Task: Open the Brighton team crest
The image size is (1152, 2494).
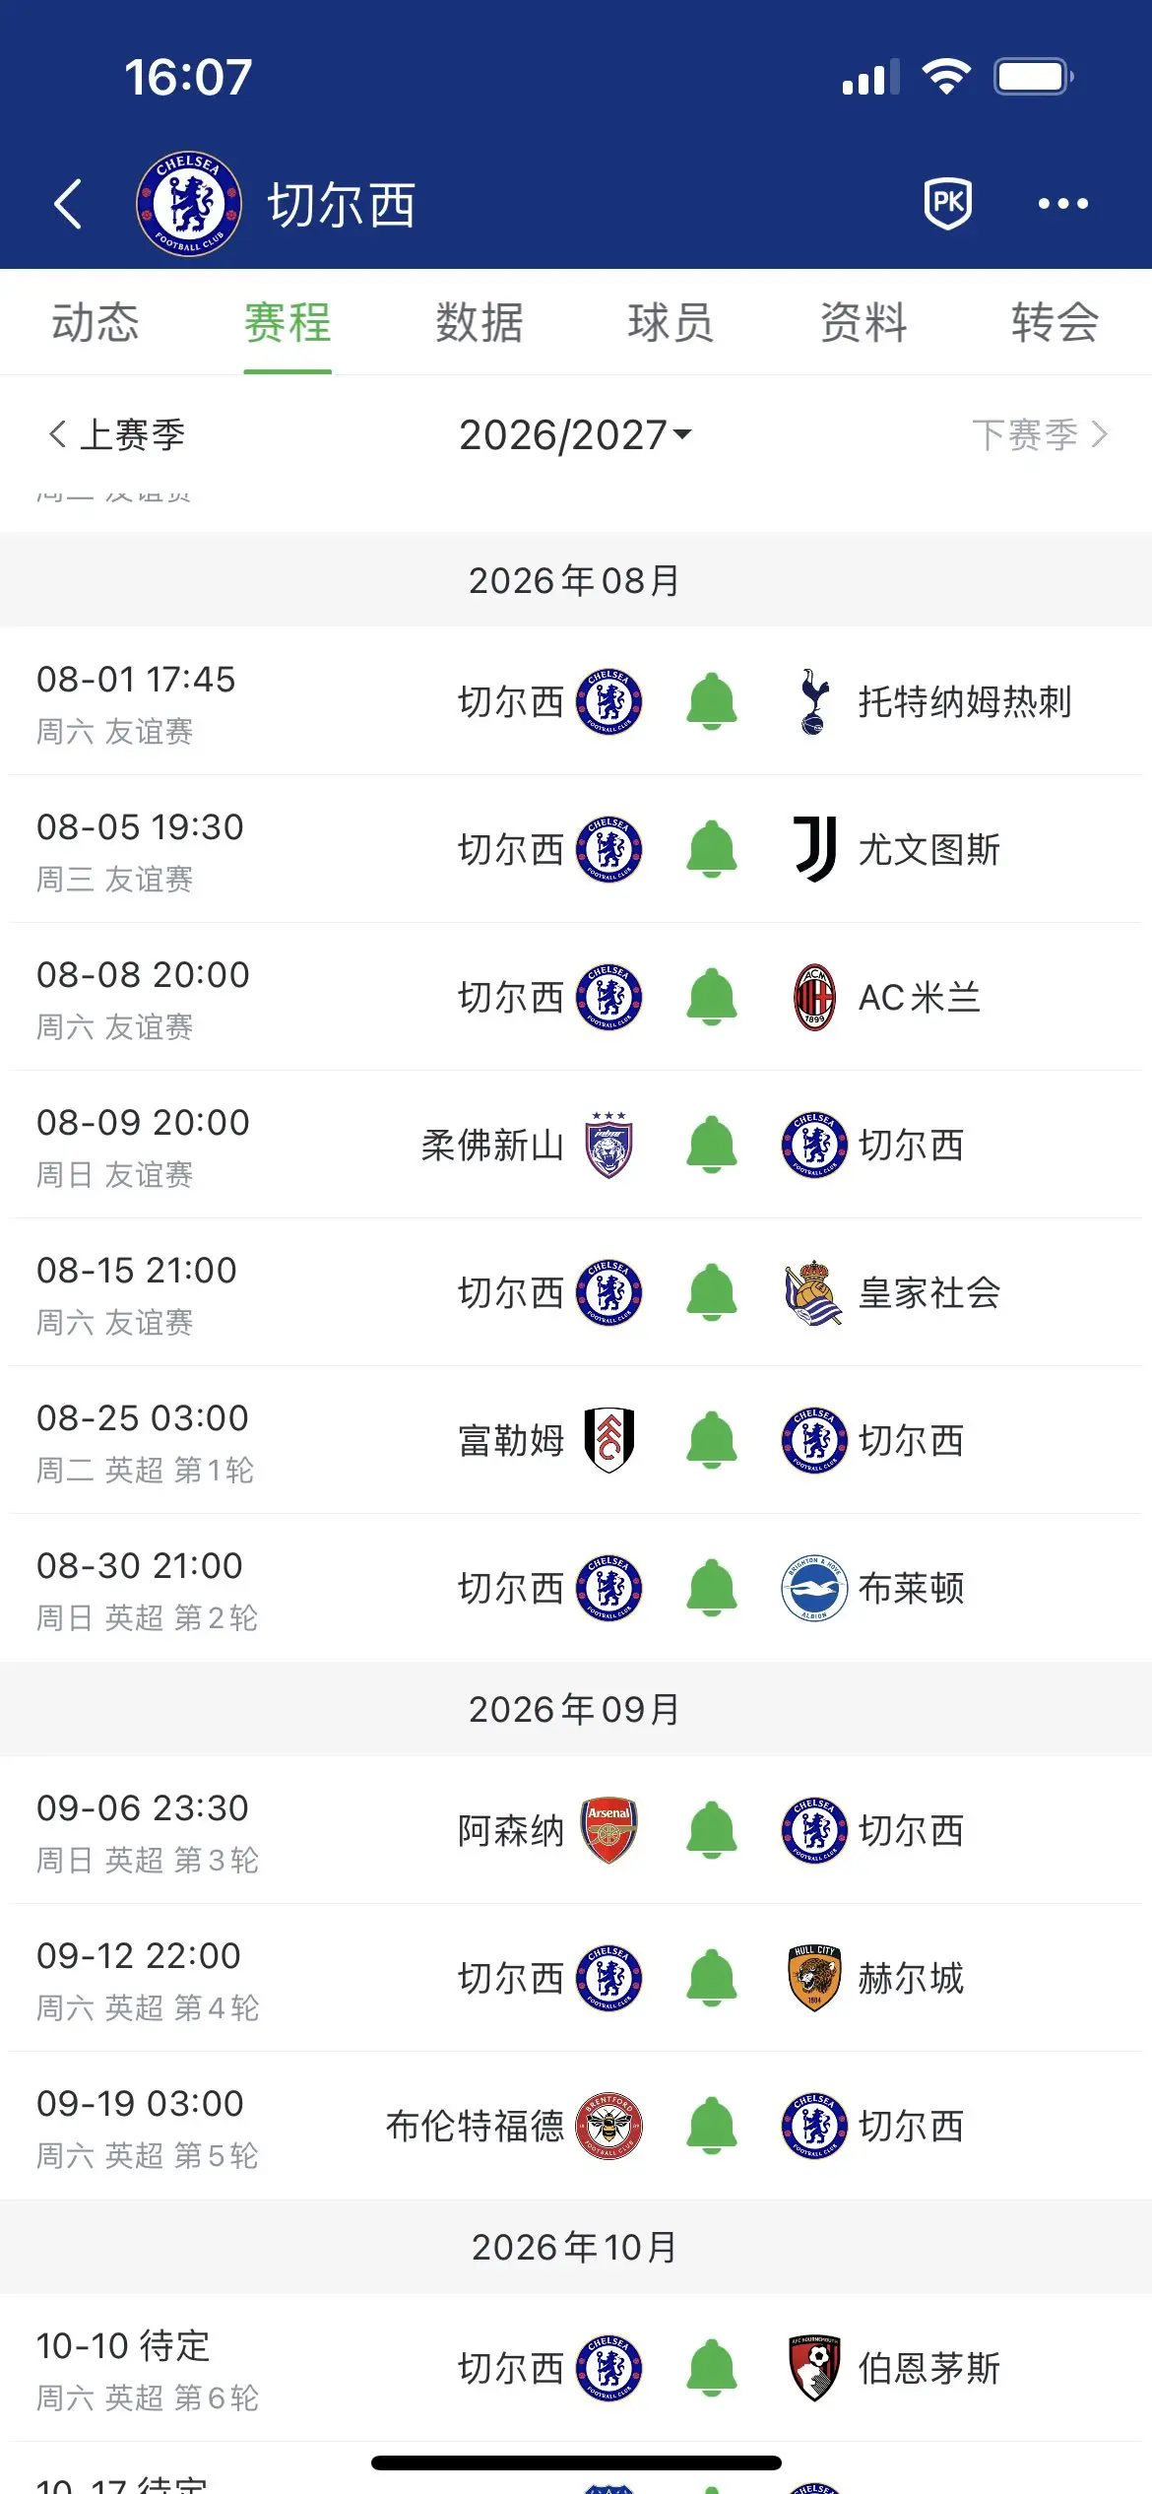Action: click(x=814, y=1588)
